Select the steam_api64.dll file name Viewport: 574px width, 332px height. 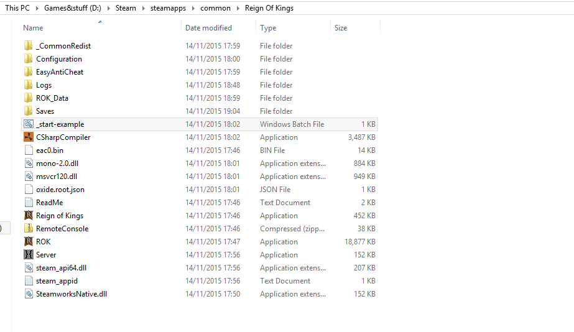[61, 268]
